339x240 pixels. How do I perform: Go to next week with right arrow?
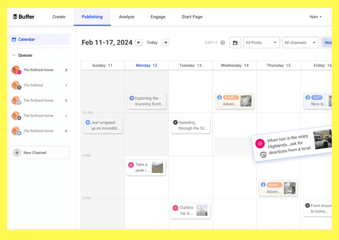(x=166, y=42)
